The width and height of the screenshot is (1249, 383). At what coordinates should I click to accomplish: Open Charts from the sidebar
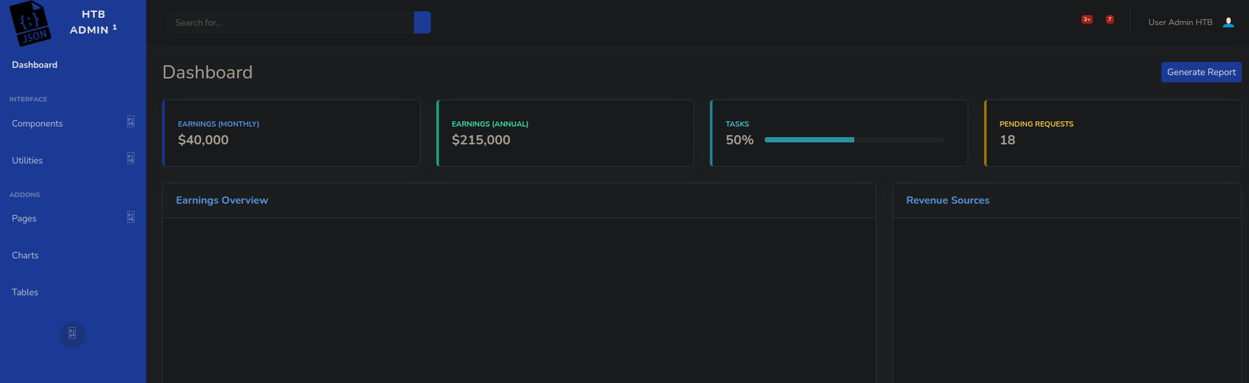25,255
